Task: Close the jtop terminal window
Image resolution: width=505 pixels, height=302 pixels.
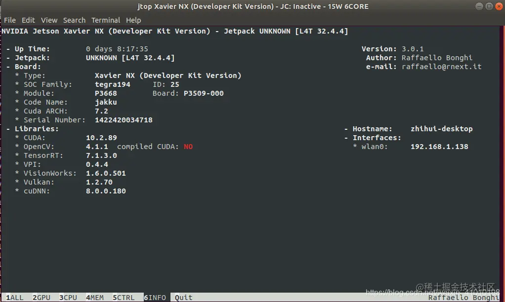Action: click(499, 6)
